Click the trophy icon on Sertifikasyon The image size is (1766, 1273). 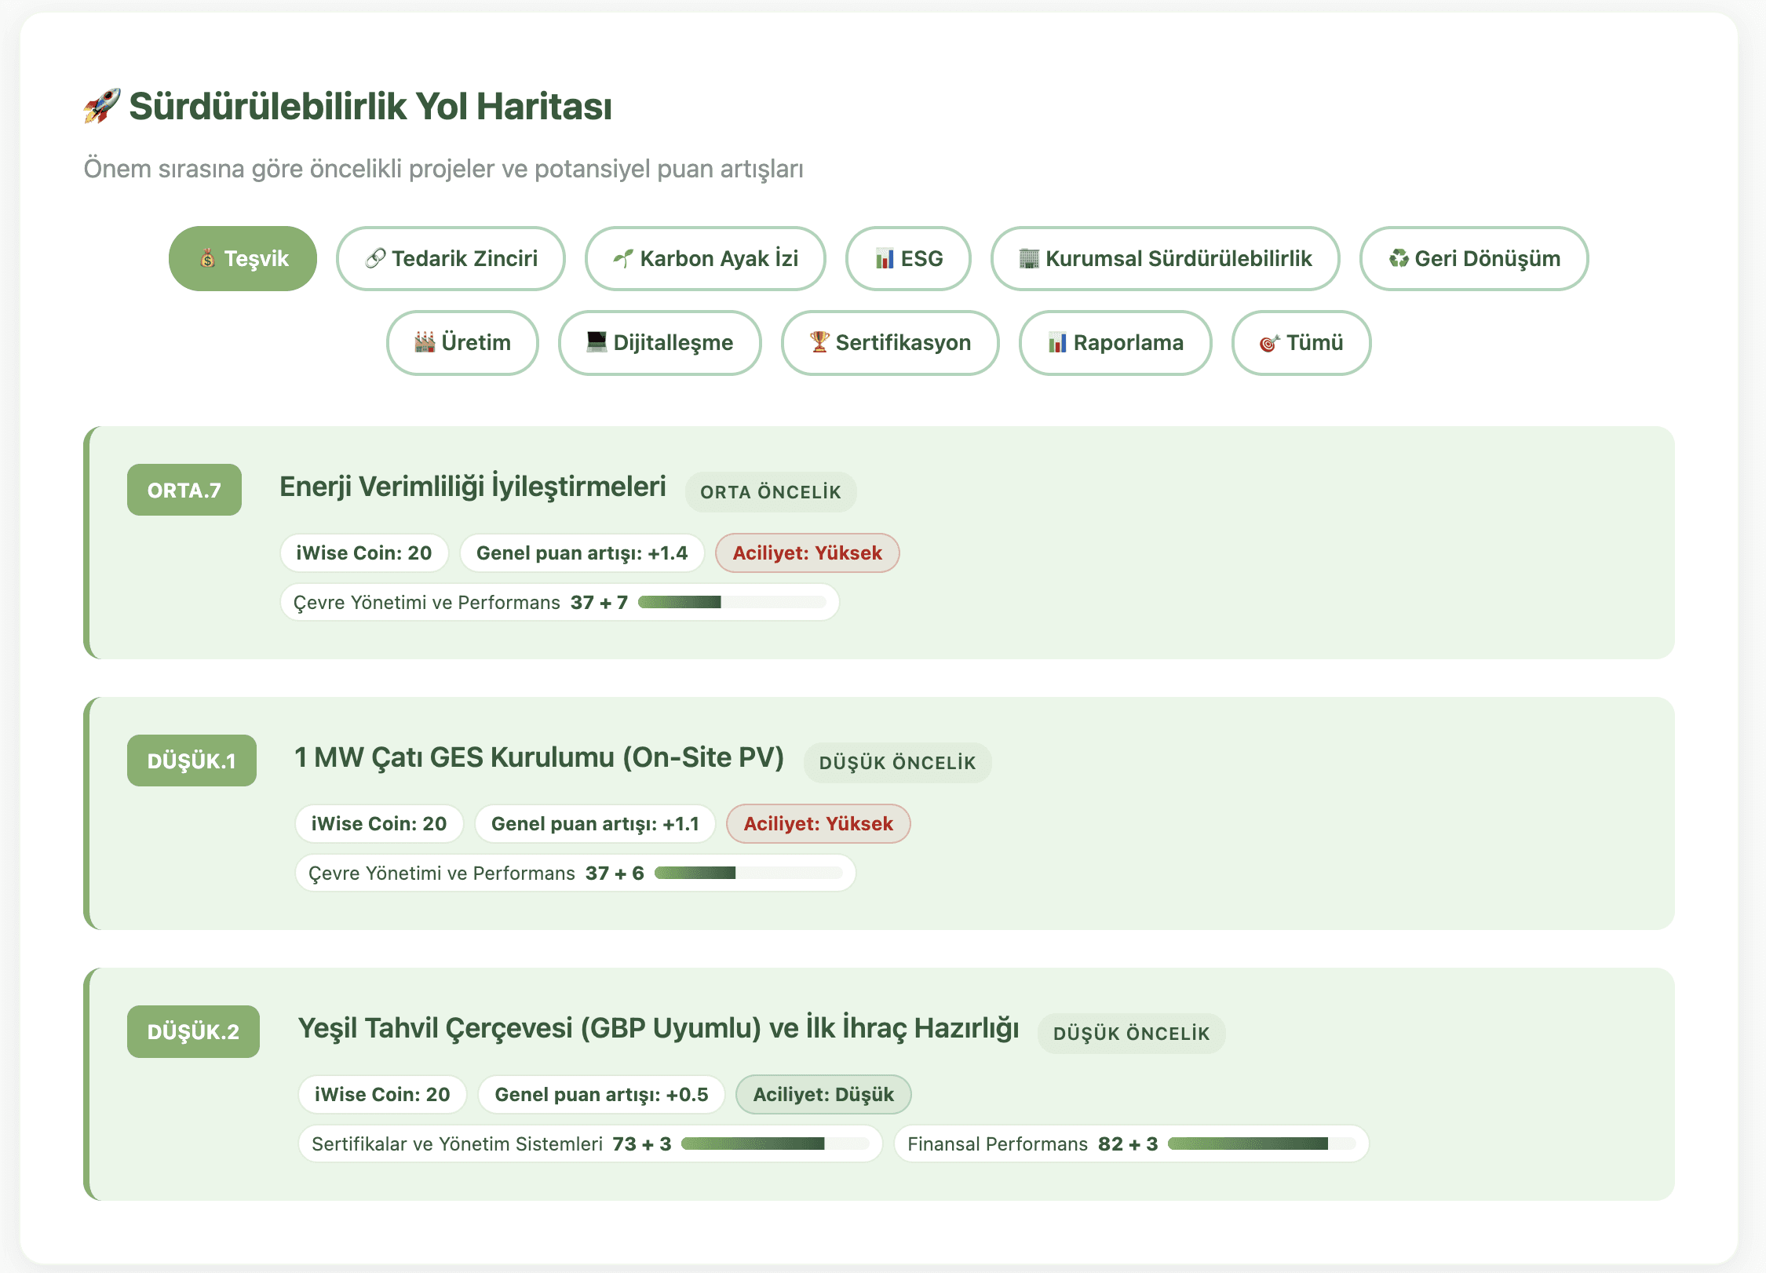tap(819, 342)
